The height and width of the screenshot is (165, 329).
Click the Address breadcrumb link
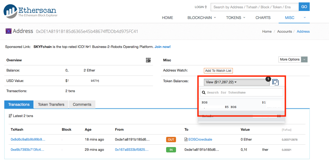[303, 31]
